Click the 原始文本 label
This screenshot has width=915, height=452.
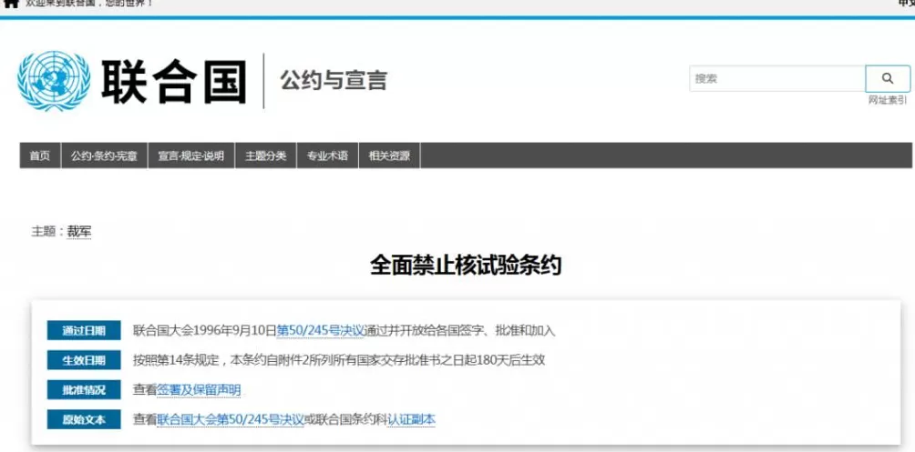tap(84, 419)
